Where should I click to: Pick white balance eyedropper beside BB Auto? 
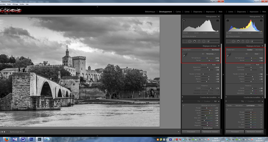(229, 55)
